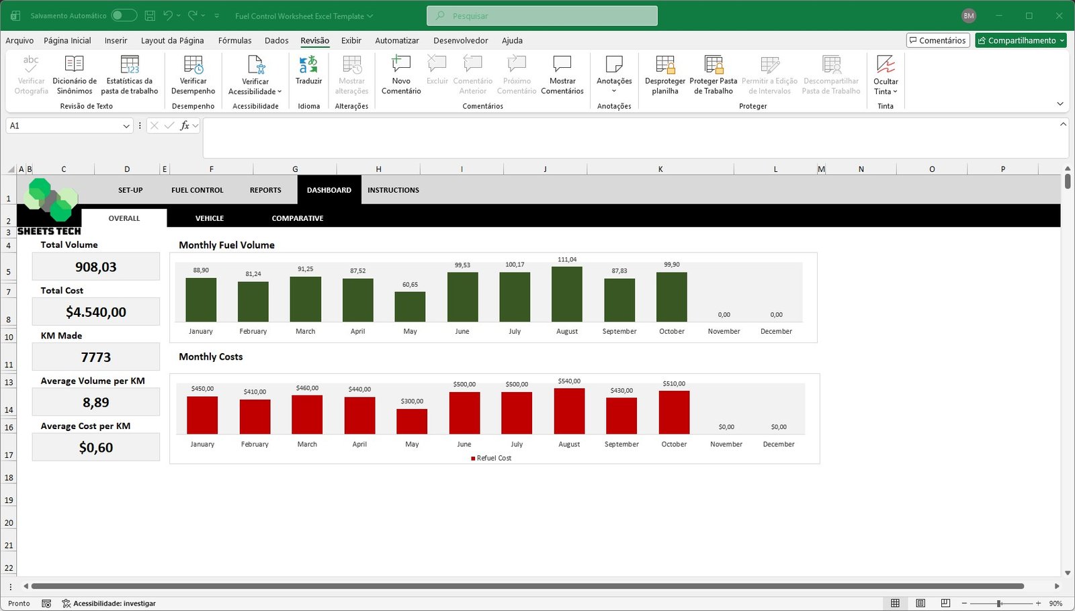
Task: Open Verificar Acessibilidade dropdown arrow
Action: coord(279,92)
